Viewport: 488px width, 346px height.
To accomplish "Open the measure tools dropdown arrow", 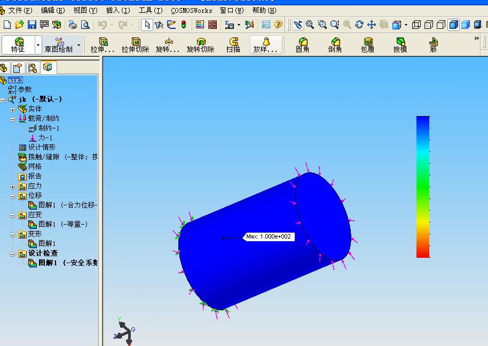I will click(x=239, y=24).
